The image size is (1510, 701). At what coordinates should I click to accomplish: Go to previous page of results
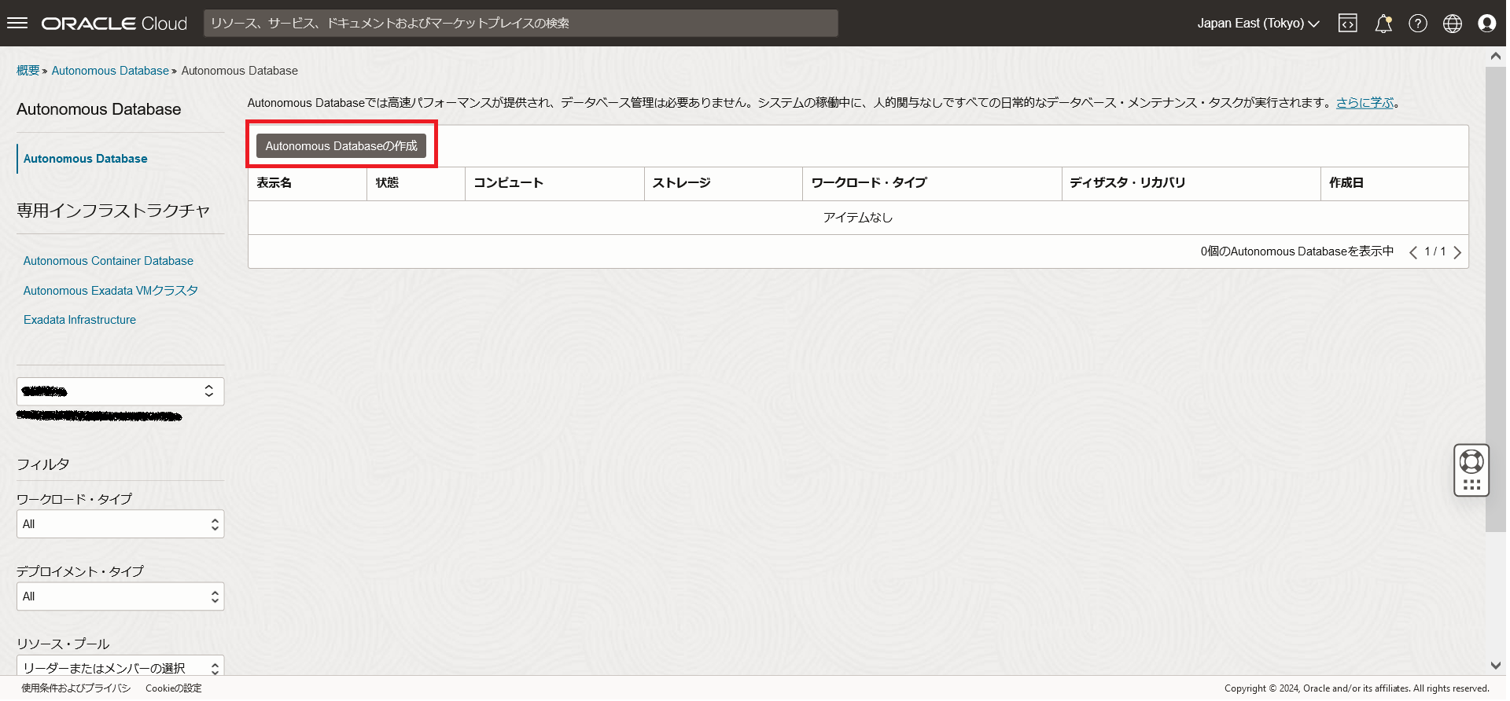(1412, 252)
